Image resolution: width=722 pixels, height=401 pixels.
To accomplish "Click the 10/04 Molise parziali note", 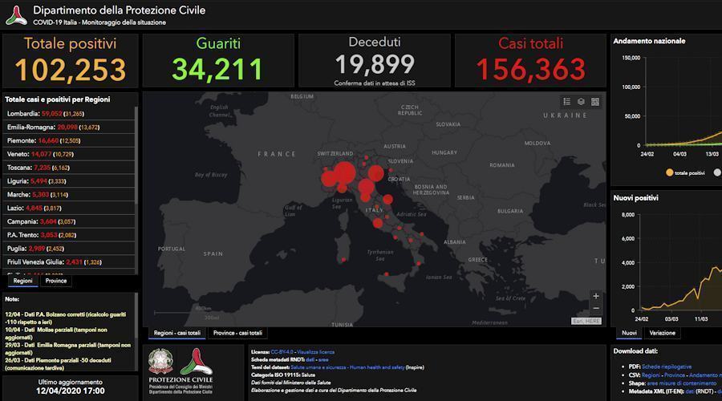I will point(56,334).
